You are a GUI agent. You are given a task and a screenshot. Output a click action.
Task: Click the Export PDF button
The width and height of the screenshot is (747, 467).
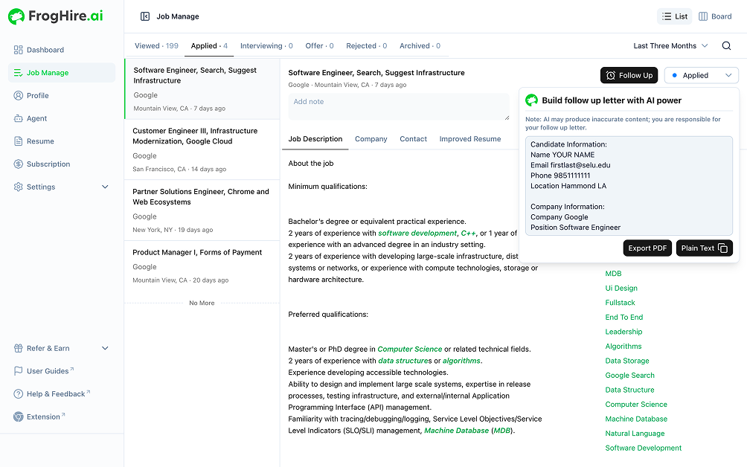pyautogui.click(x=647, y=248)
